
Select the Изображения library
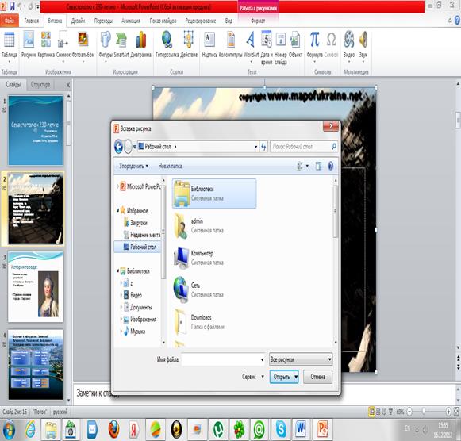140,320
